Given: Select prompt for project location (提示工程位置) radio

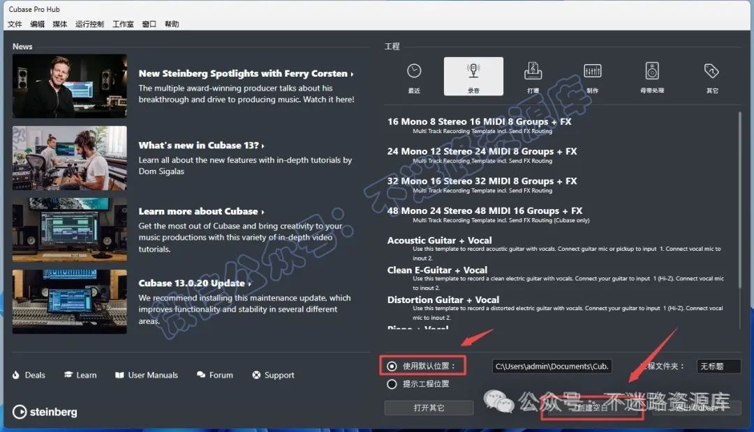Looking at the screenshot, I should click(392, 384).
